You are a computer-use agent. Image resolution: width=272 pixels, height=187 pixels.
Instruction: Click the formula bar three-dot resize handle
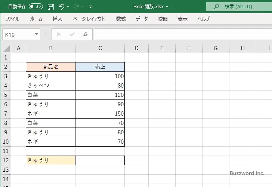click(46, 34)
